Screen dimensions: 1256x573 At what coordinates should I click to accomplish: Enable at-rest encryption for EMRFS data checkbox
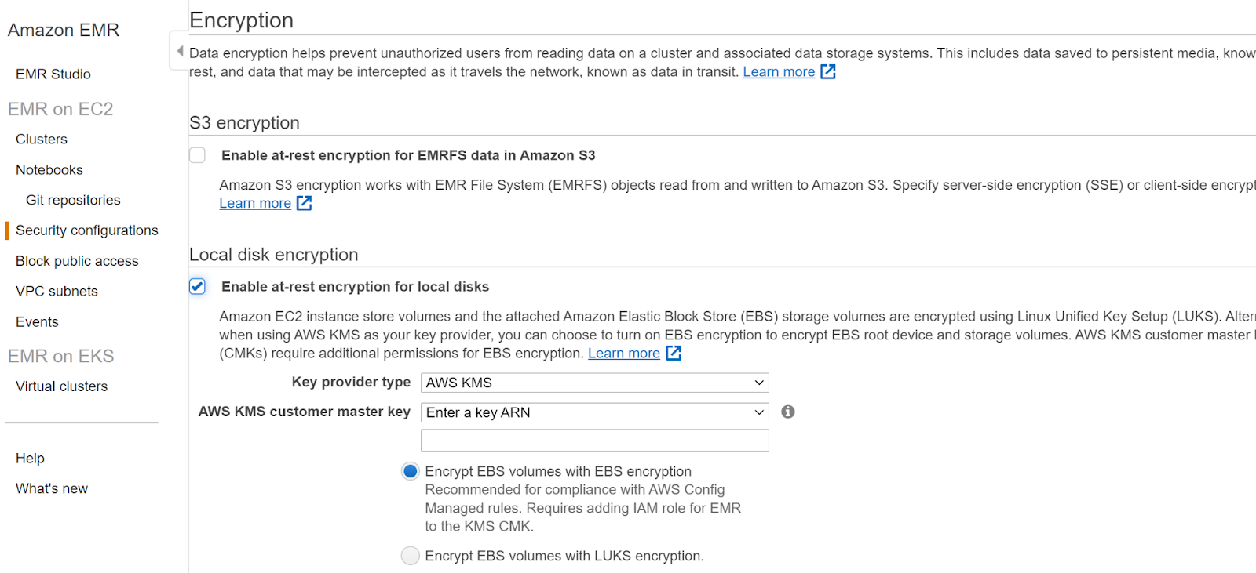point(198,155)
